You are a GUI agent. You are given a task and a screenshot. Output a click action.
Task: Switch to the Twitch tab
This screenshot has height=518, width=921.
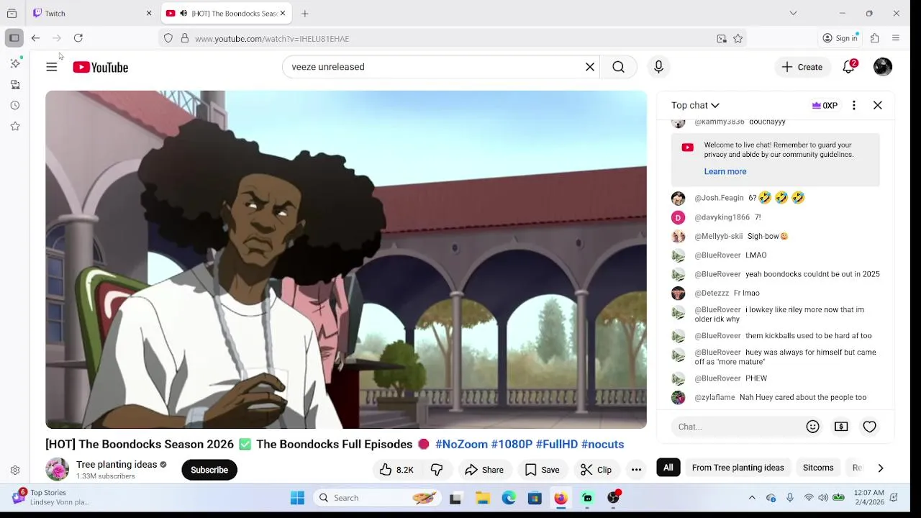click(94, 13)
